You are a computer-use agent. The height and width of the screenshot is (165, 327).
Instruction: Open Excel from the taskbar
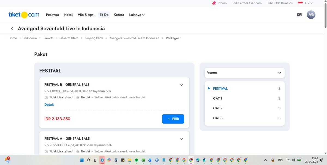[x=143, y=160]
